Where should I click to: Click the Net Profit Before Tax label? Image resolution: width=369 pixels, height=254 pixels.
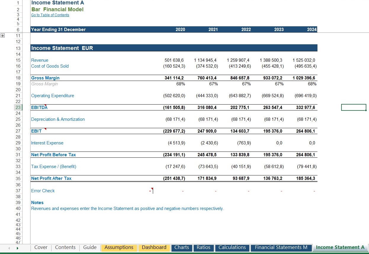point(54,155)
